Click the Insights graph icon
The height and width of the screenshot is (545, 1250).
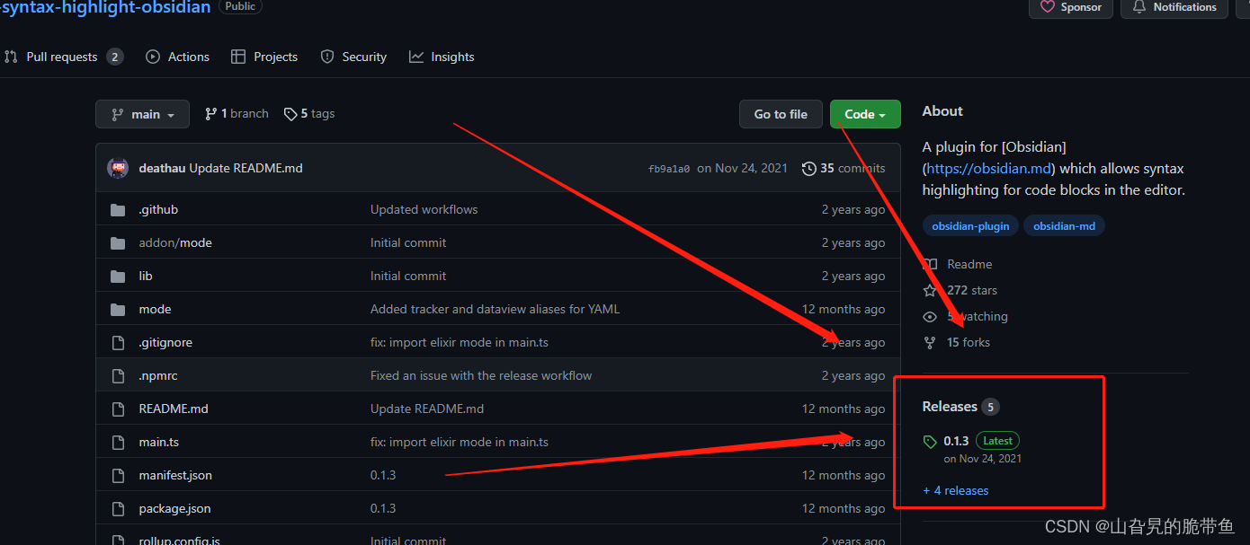coord(416,57)
